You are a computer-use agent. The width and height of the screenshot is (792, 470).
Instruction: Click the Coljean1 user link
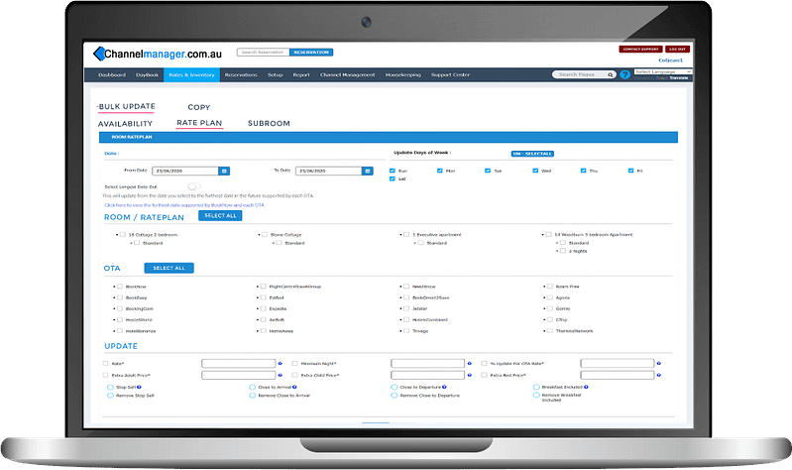click(670, 60)
